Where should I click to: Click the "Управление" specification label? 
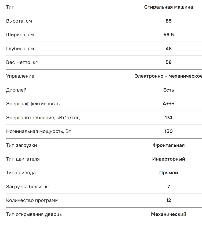pos(20,76)
